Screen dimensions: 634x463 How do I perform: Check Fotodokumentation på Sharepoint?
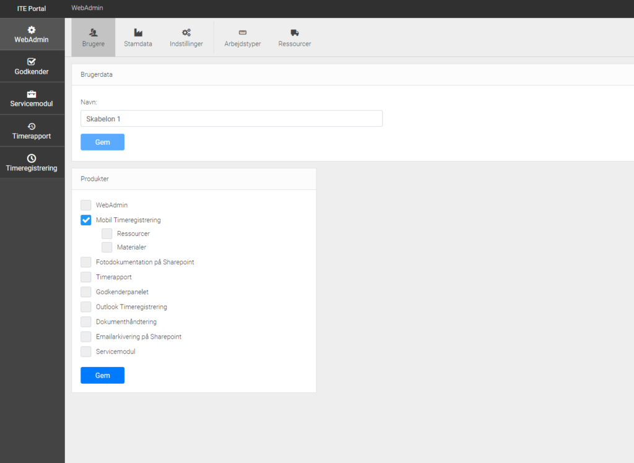[x=85, y=262]
